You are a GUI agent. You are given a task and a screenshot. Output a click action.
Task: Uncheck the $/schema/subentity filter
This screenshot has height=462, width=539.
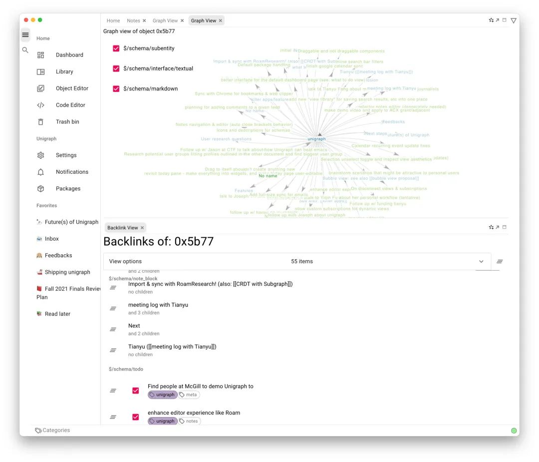point(116,48)
